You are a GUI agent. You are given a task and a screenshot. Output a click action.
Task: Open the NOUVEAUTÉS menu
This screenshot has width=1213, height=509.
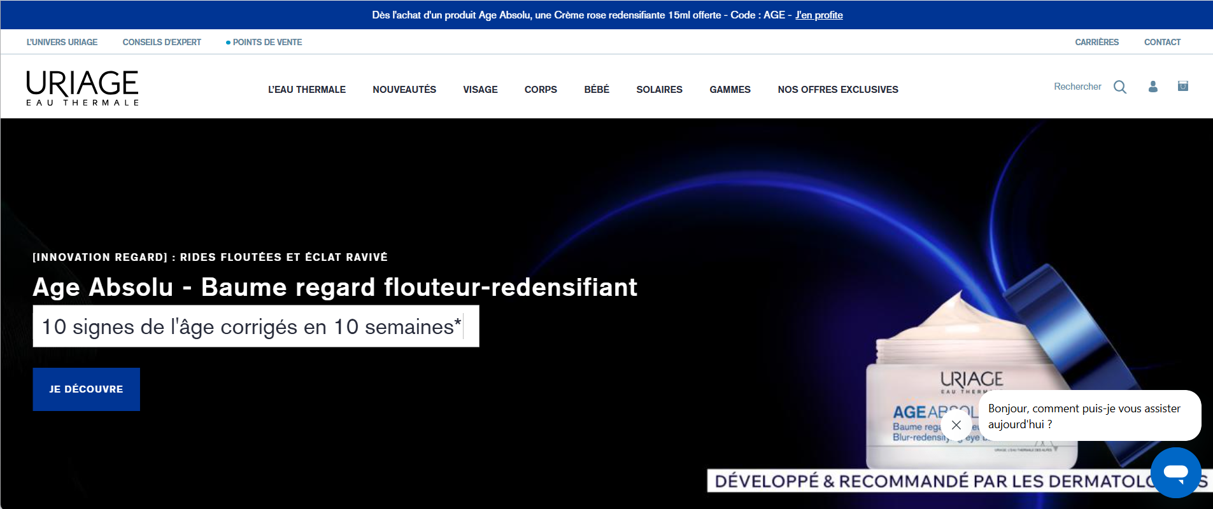click(x=404, y=90)
